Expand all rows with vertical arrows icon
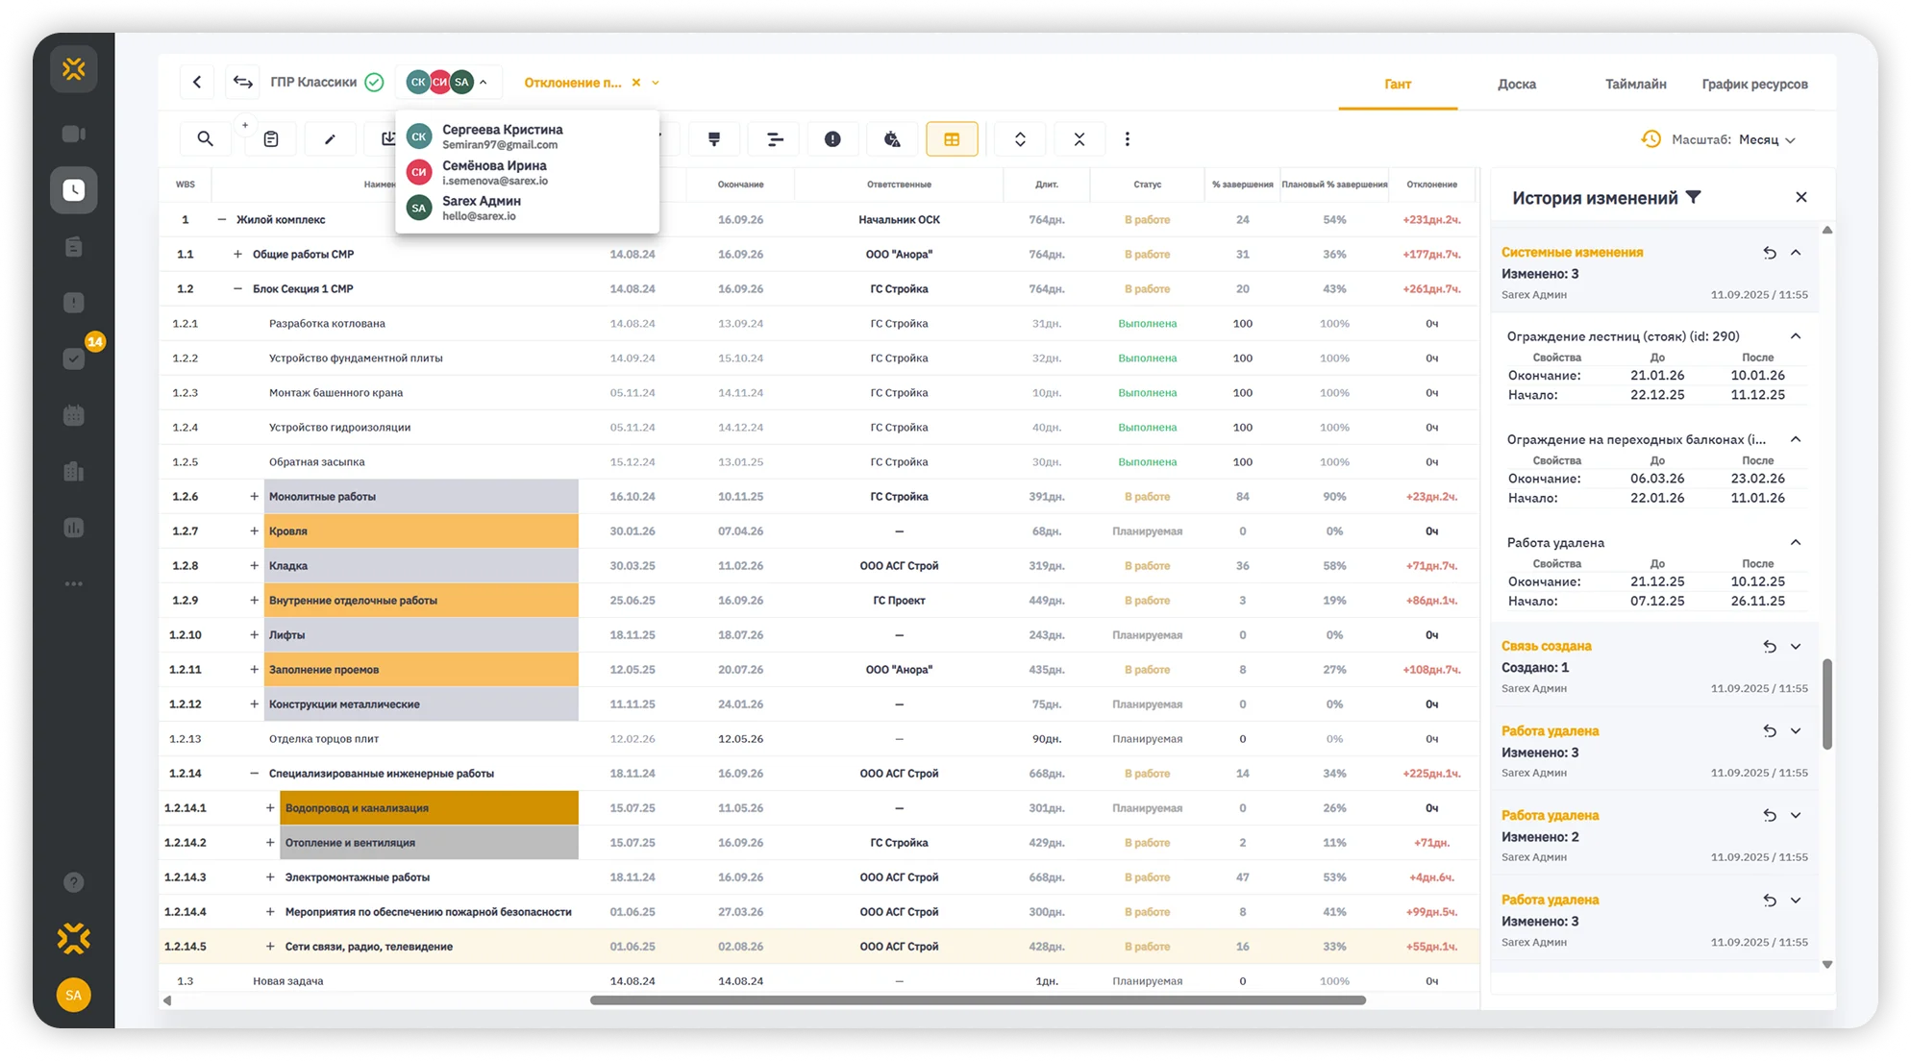This screenshot has height=1061, width=1911. pyautogui.click(x=1020, y=139)
